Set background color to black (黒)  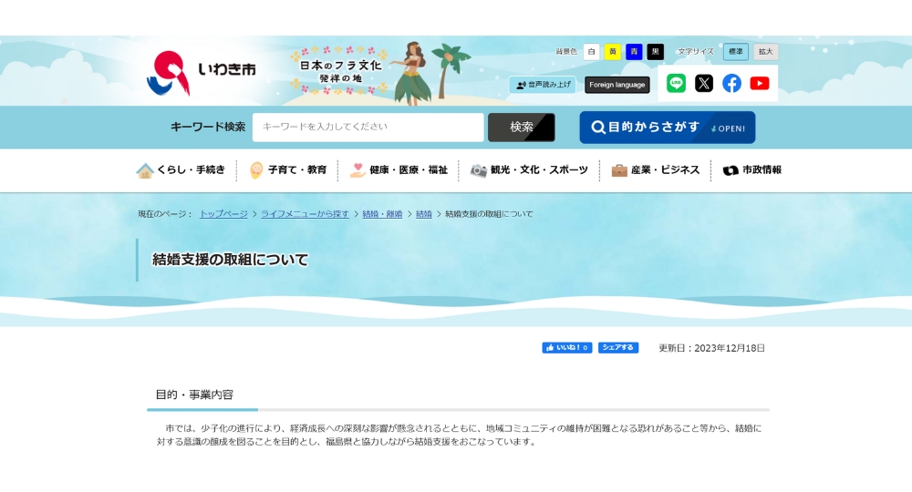click(656, 52)
